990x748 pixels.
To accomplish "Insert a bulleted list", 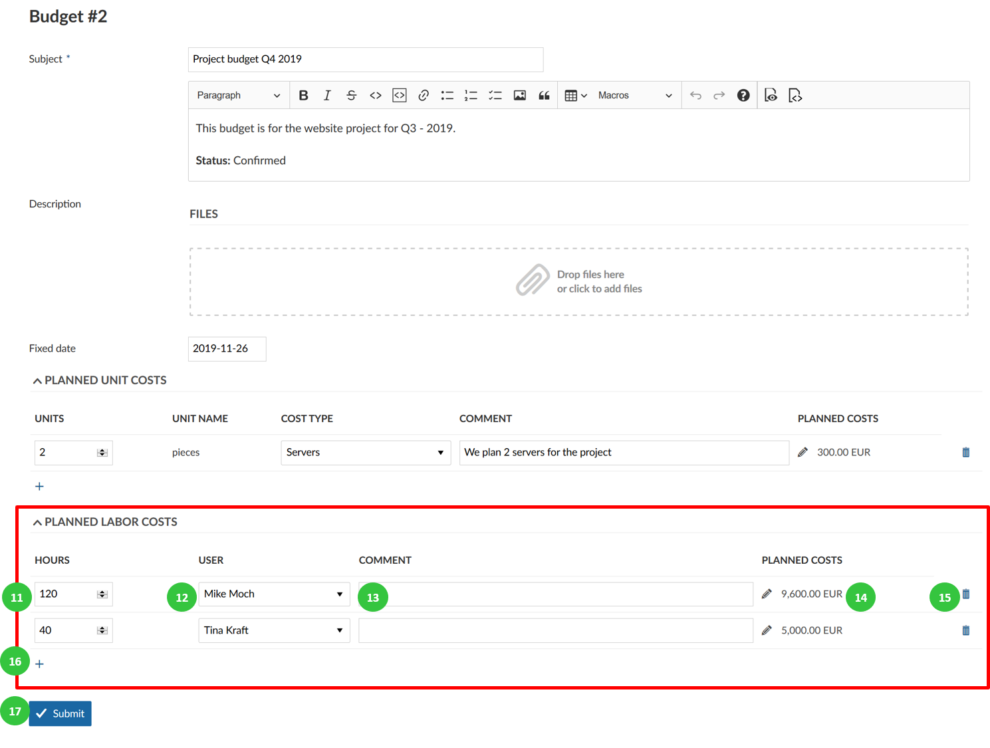I will tap(447, 95).
